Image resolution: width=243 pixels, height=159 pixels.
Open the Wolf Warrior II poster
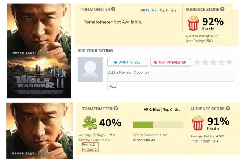39,51
